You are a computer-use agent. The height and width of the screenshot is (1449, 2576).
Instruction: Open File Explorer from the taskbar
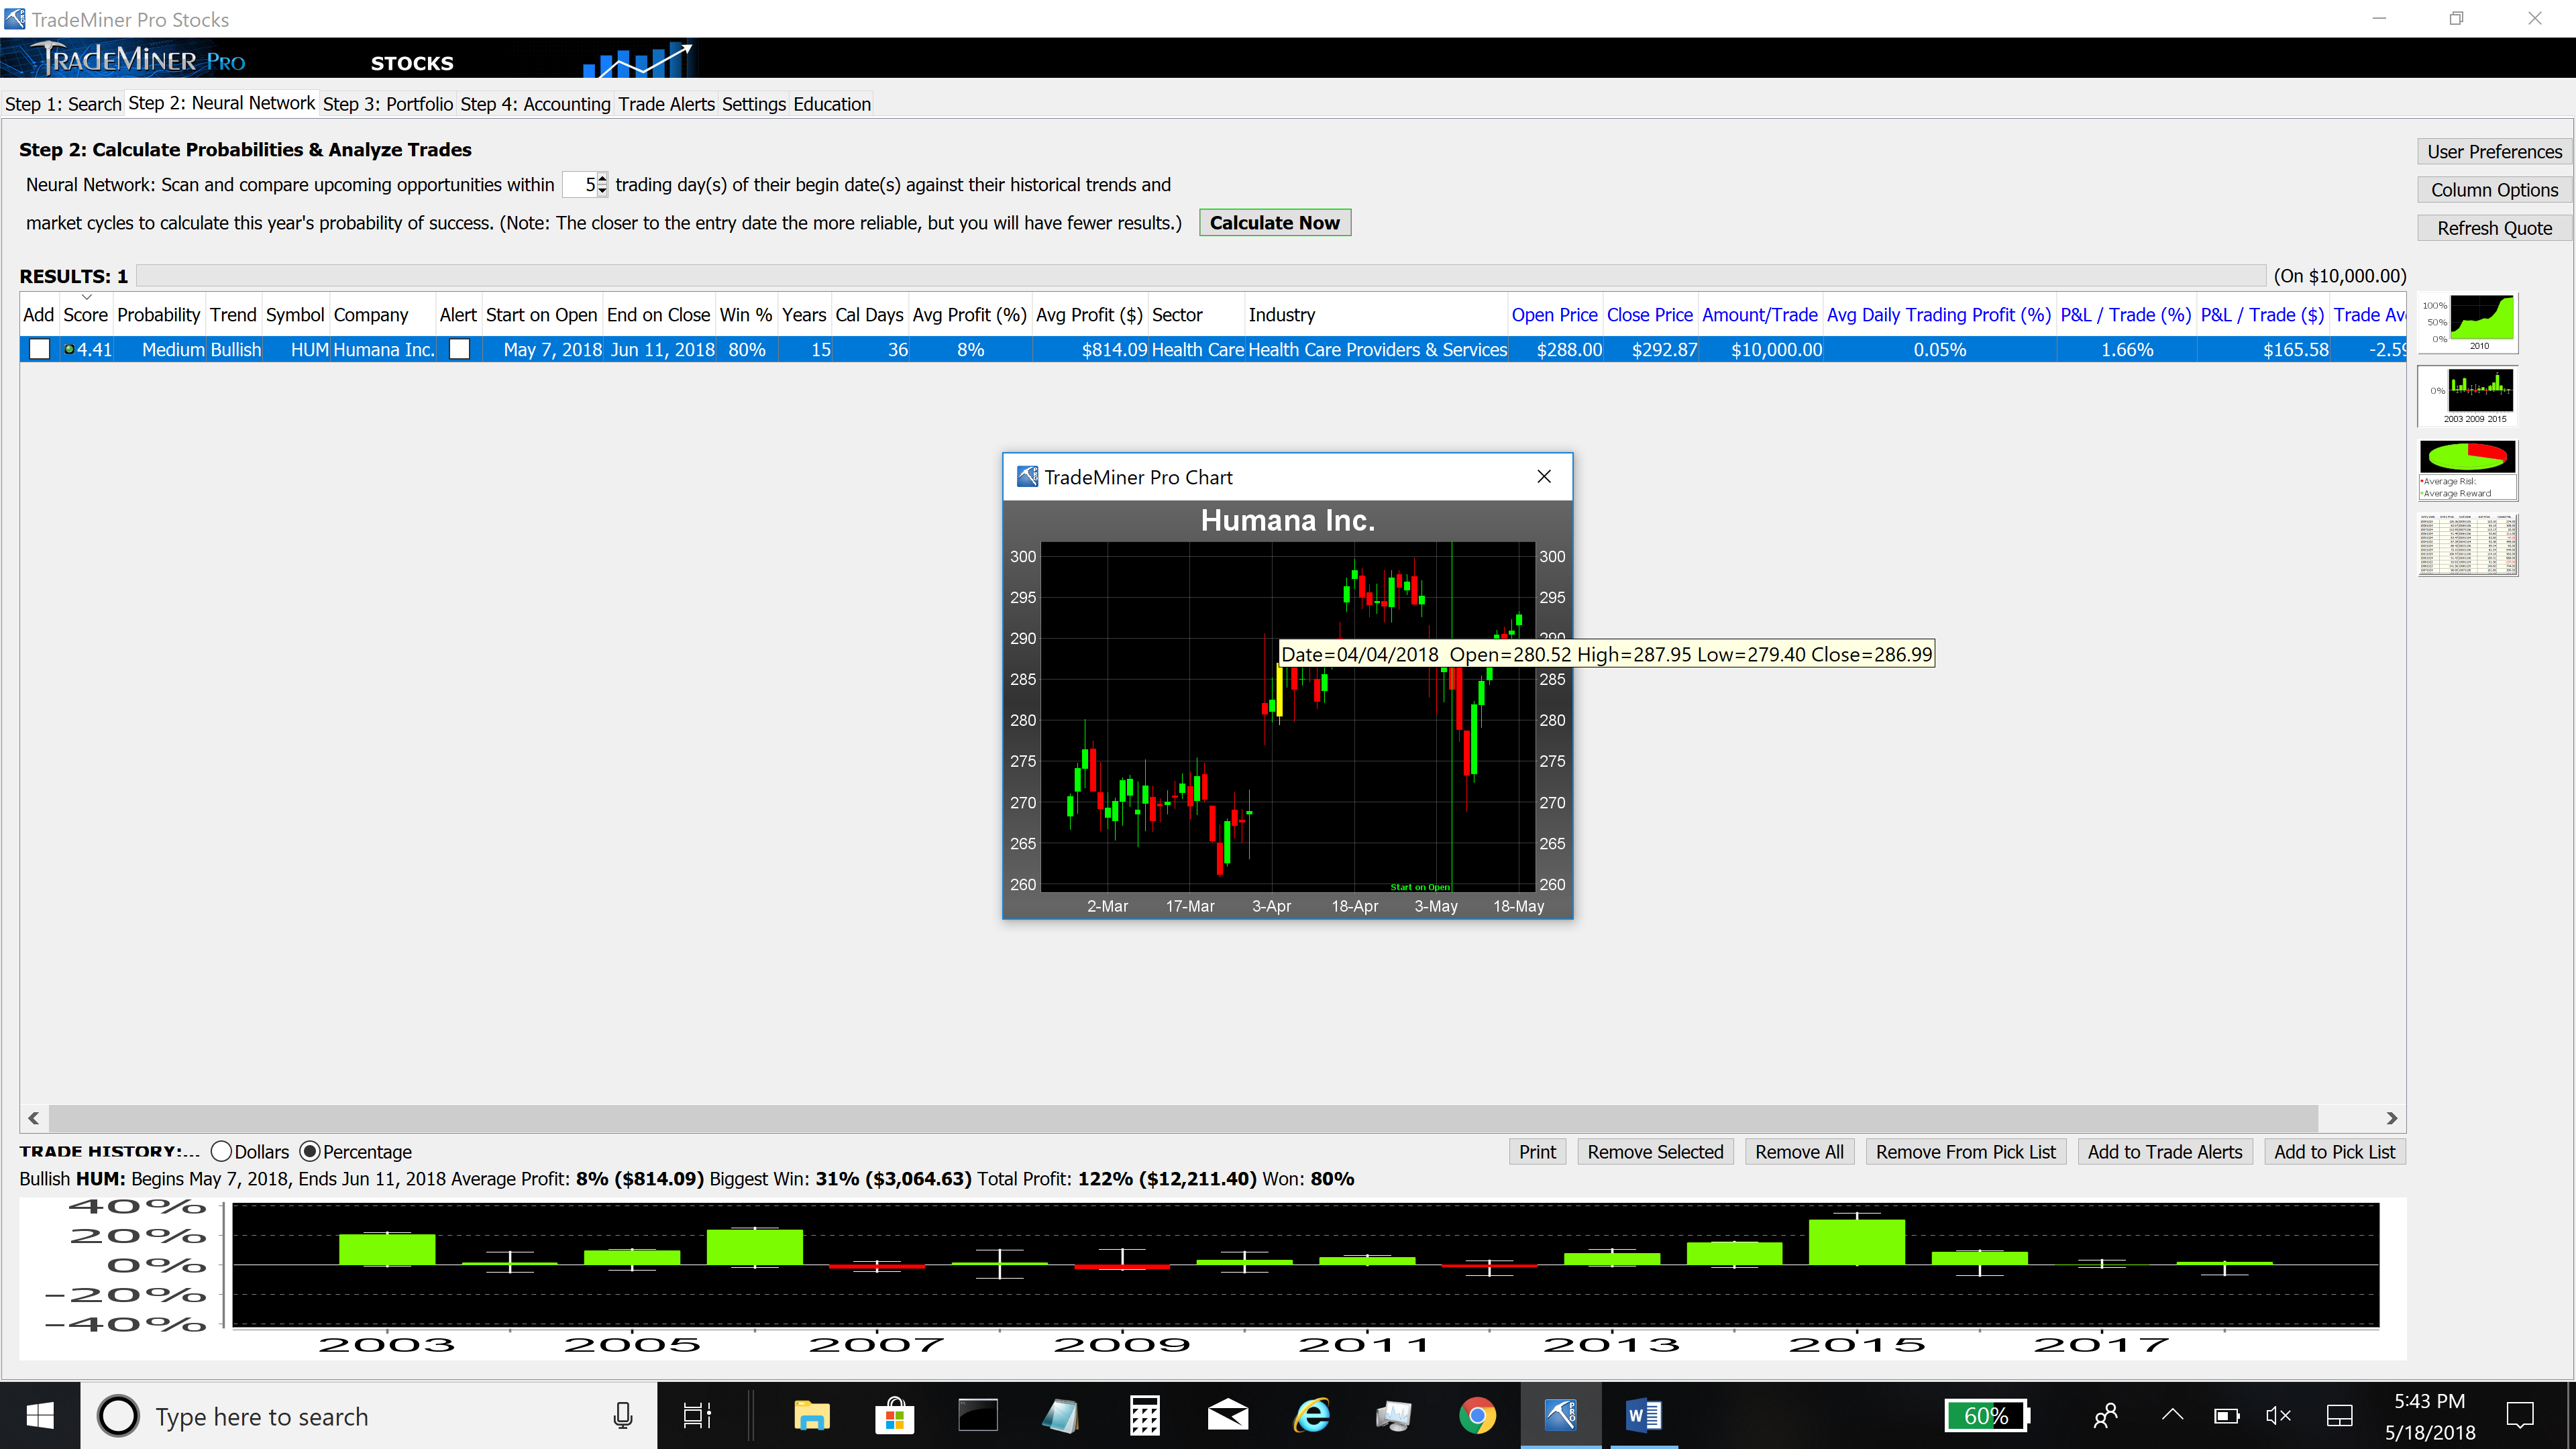pos(812,1416)
